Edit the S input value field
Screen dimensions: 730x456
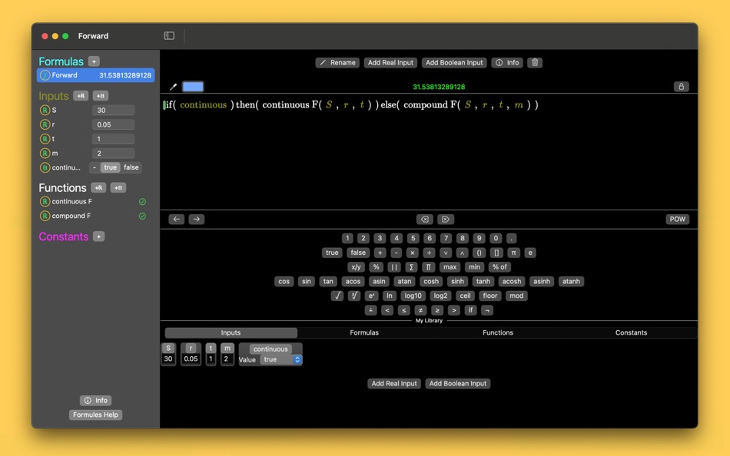(113, 111)
